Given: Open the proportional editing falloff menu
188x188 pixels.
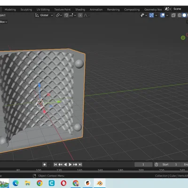Looking at the screenshot, I should pos(86,15).
